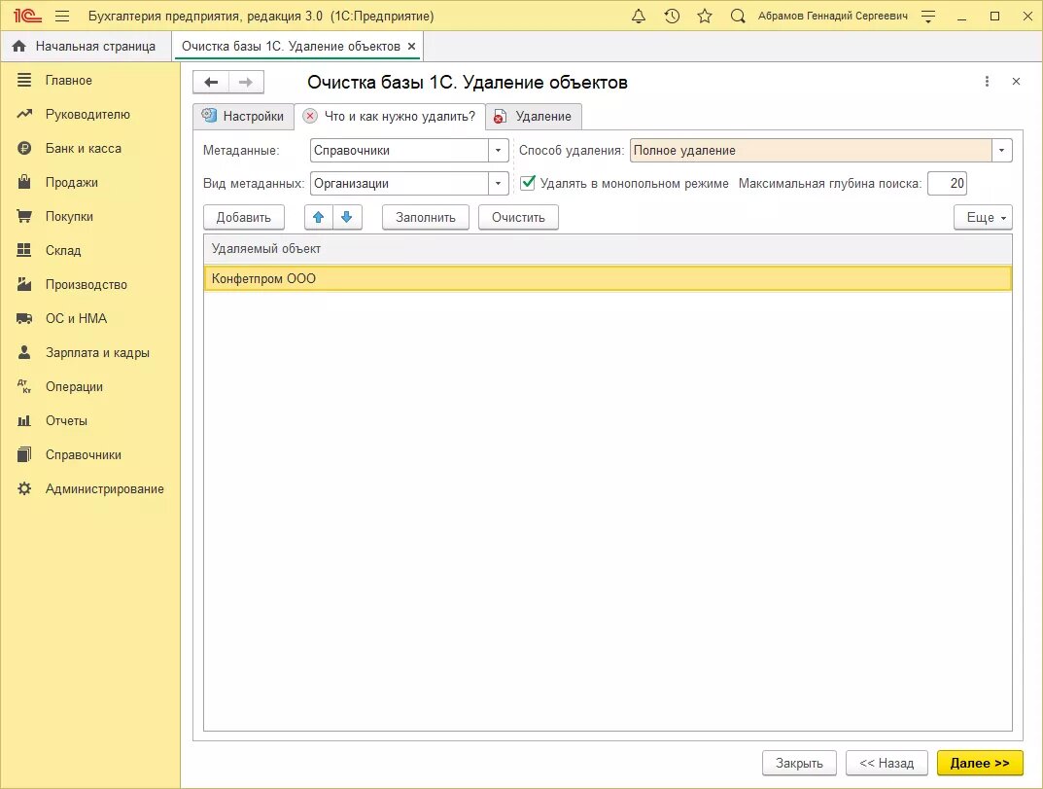Image resolution: width=1043 pixels, height=789 pixels.
Task: Click the Заполнить button
Action: pos(426,217)
